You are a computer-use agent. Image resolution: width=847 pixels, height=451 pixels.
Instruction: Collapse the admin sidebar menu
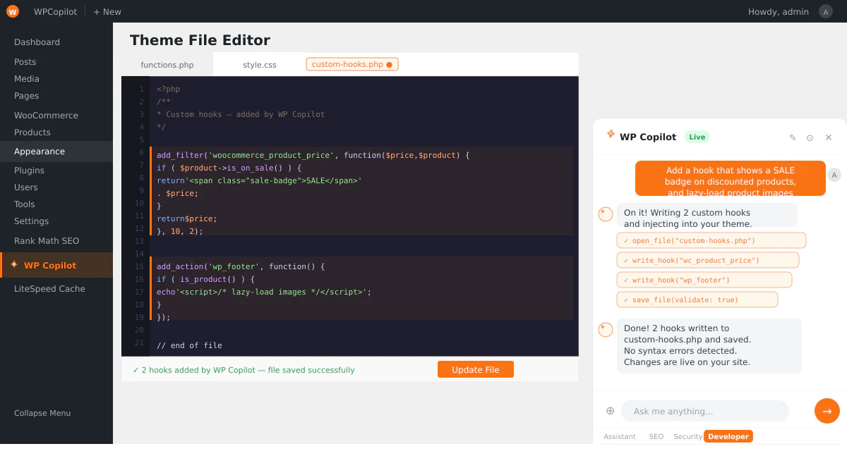click(x=42, y=413)
